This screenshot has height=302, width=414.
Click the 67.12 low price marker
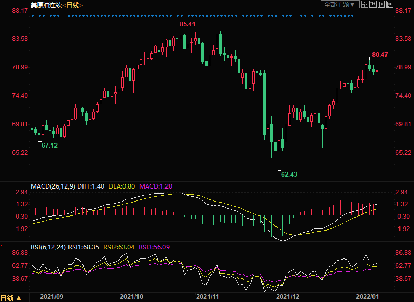click(x=49, y=146)
